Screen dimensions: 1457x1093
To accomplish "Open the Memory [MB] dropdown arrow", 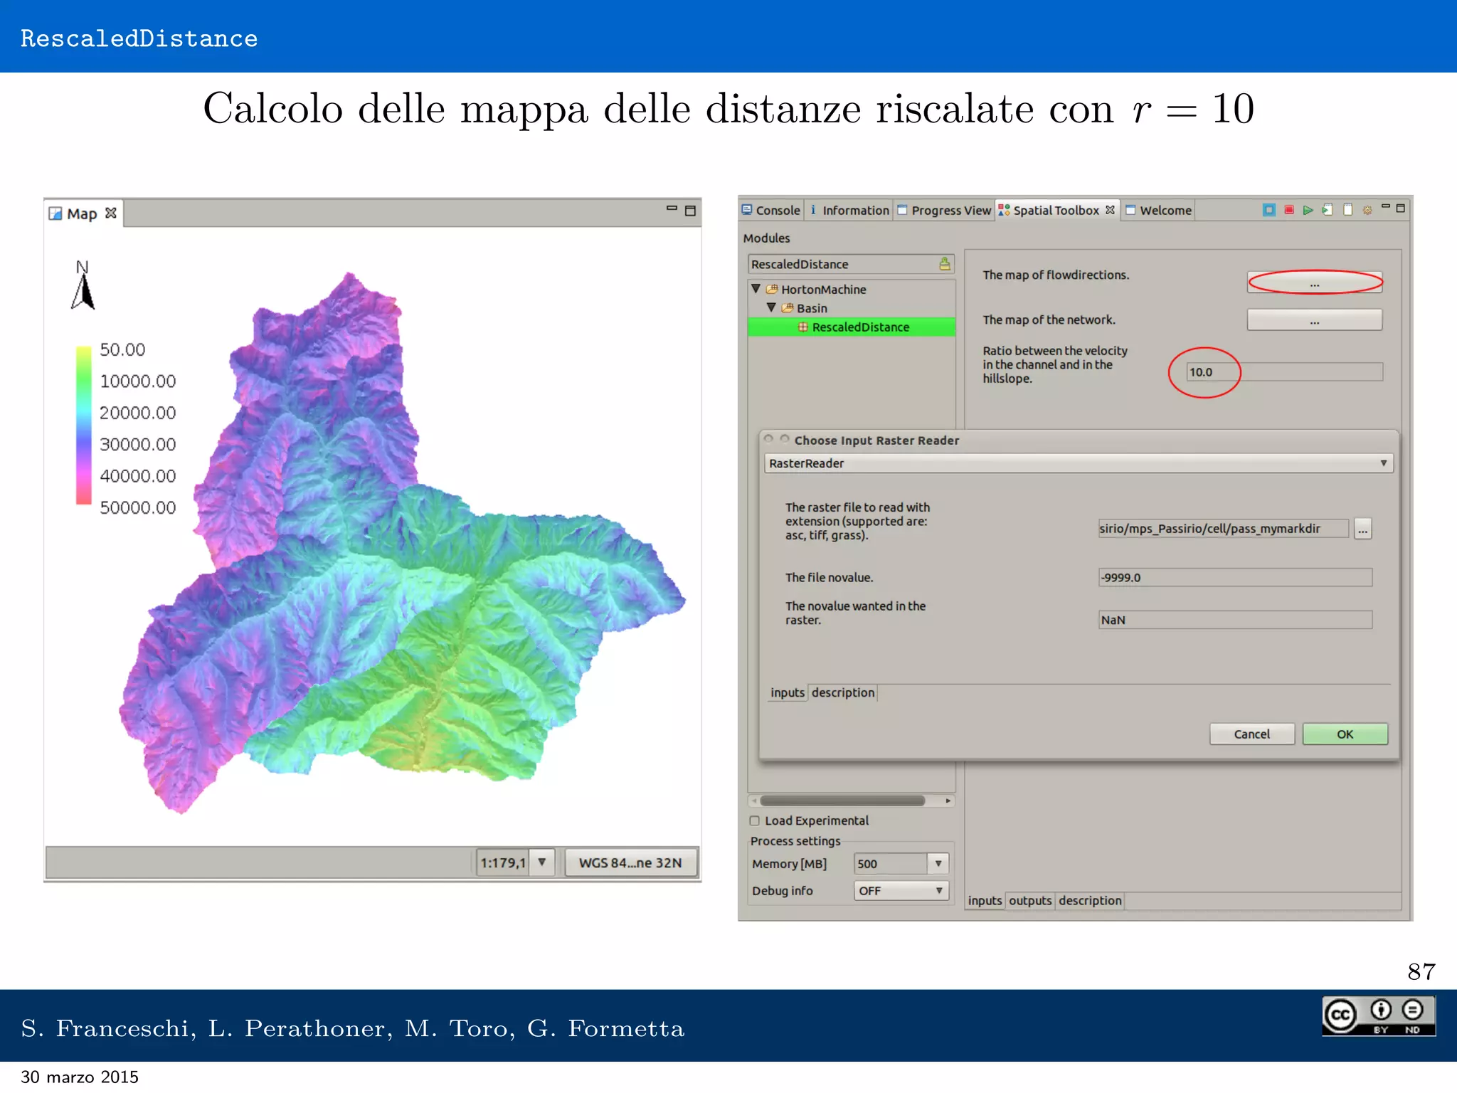I will [938, 863].
